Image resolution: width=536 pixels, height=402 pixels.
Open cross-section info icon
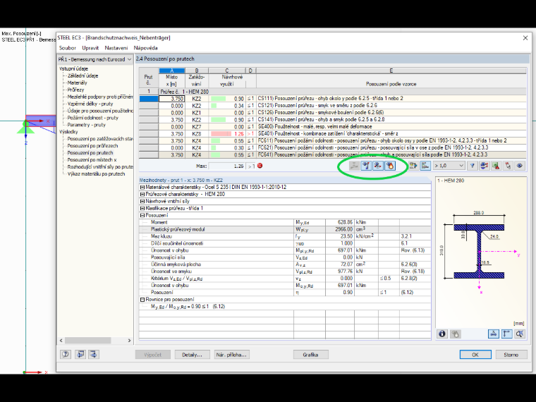click(442, 334)
